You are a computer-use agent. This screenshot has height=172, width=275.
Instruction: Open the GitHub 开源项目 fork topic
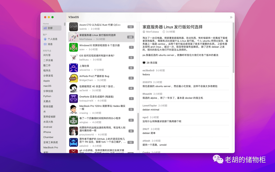[101, 142]
